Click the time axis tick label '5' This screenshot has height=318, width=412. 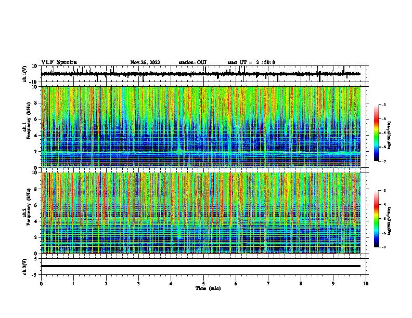203,284
